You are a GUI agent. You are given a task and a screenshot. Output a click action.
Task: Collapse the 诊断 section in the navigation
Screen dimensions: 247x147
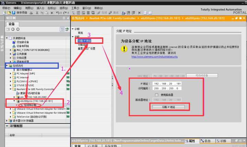click(73, 29)
